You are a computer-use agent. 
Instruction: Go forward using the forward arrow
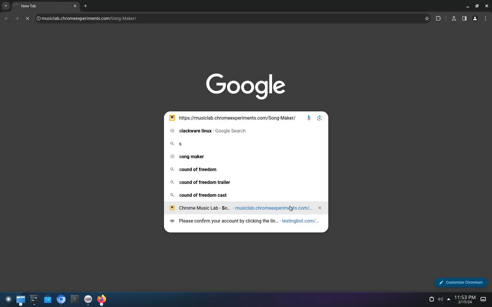pos(17,18)
